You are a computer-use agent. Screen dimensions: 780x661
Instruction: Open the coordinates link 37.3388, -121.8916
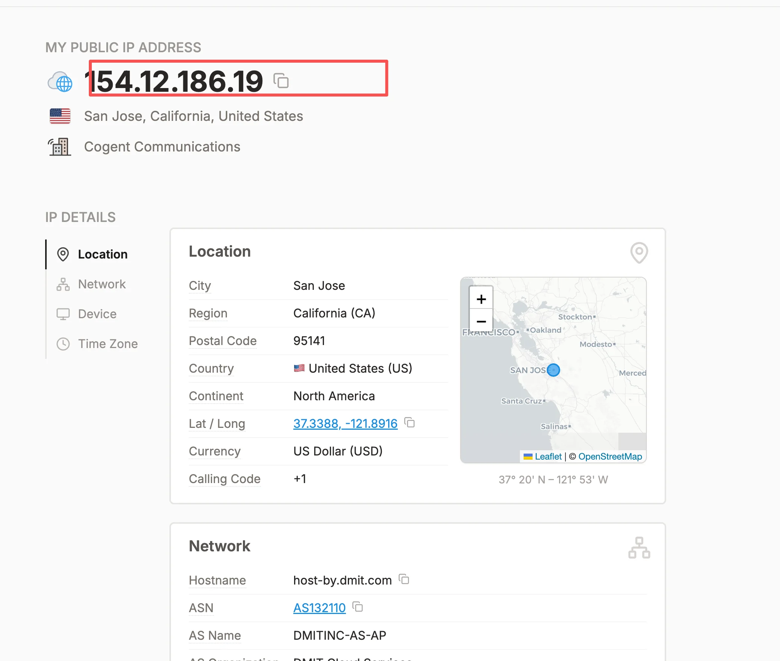(345, 423)
